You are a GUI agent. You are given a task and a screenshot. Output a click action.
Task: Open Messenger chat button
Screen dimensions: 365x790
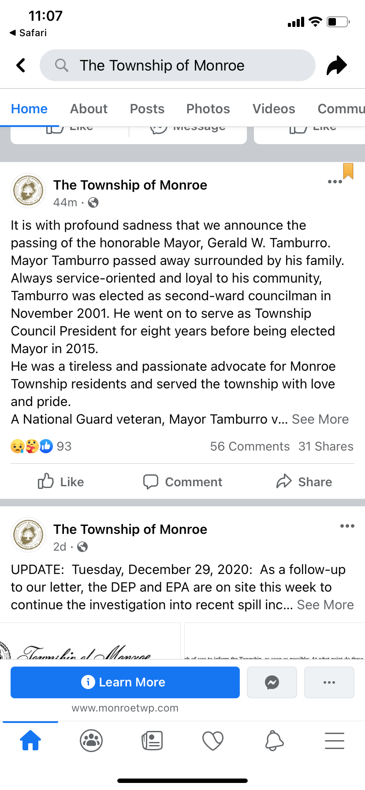(272, 682)
